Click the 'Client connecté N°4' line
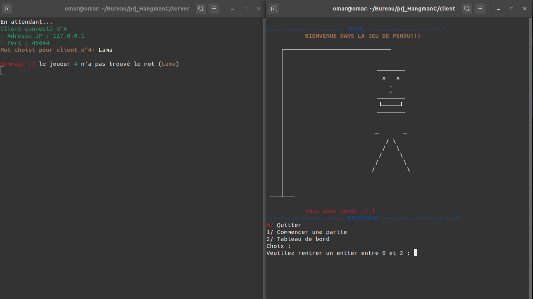Screen dimensions: 533x299 tap(33, 28)
